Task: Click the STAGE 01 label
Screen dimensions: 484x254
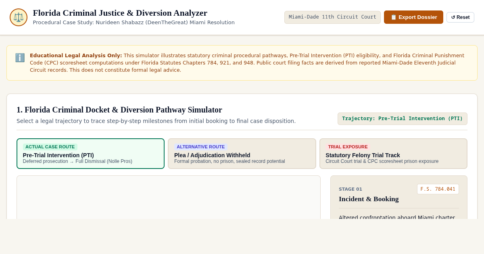Action: 350,189
